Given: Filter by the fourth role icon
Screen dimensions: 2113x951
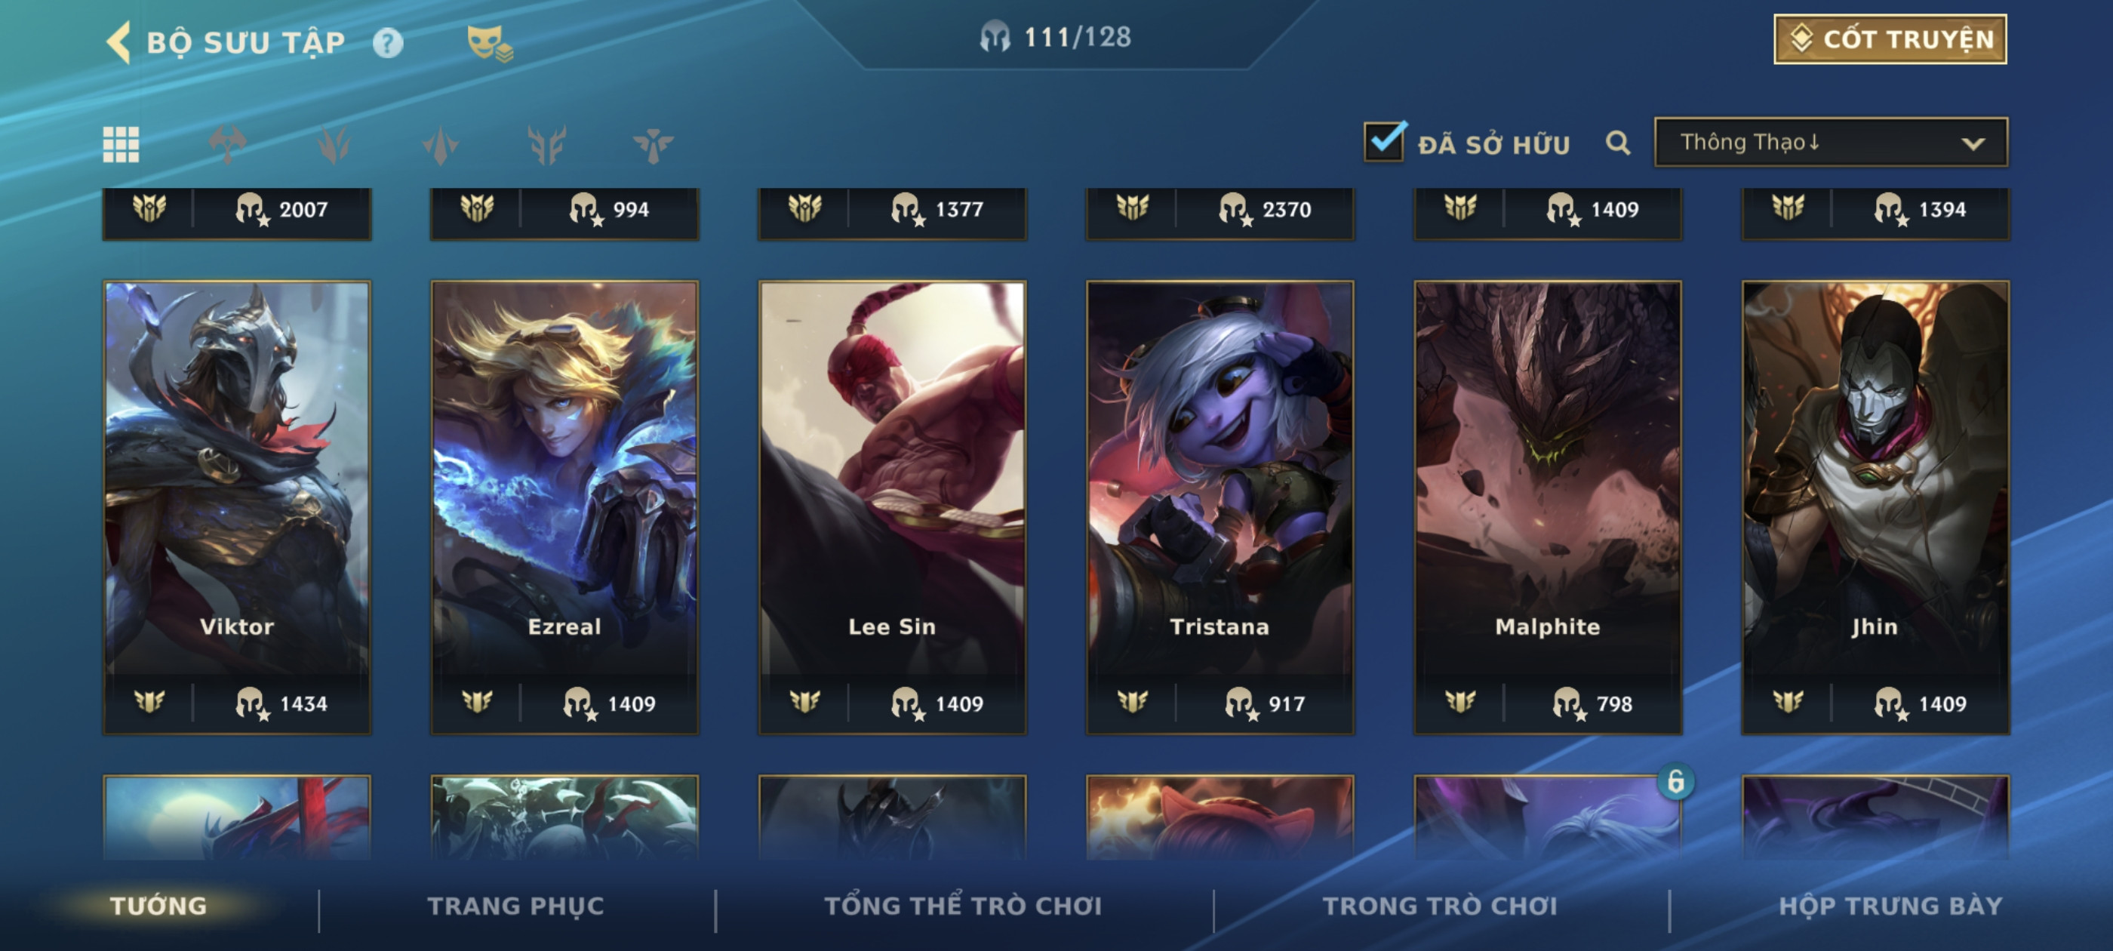Looking at the screenshot, I should (x=547, y=145).
